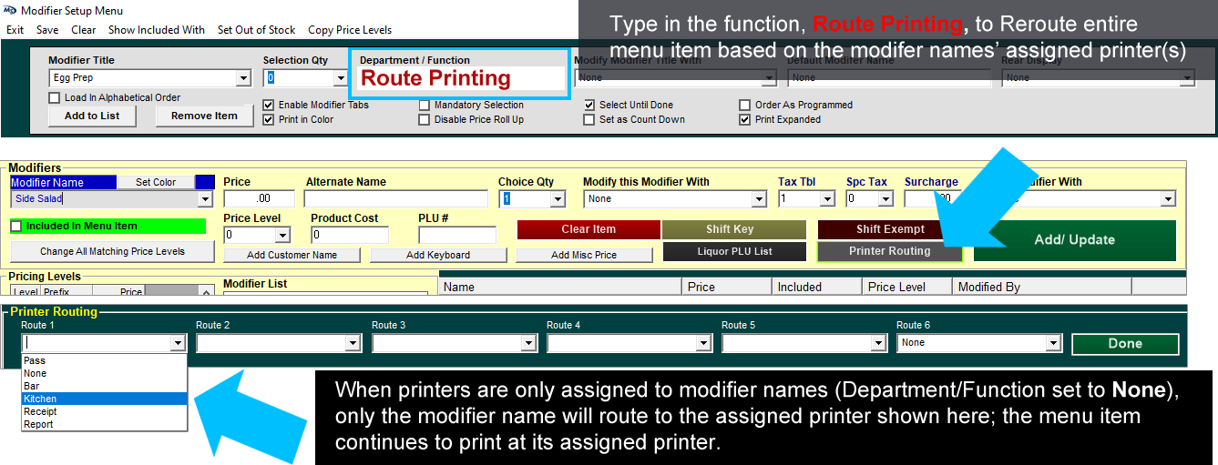This screenshot has width=1218, height=465.
Task: Click the Printer Routing button
Action: point(890,251)
